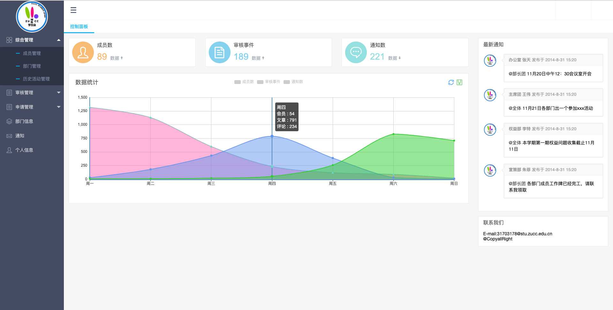Click 权益部 李特 notice header

(x=553, y=129)
